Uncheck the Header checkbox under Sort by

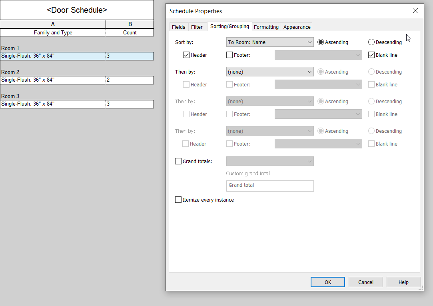coord(186,55)
